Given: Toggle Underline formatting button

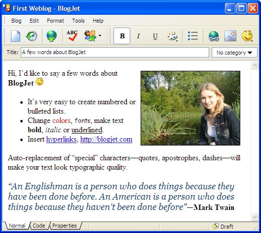Looking at the screenshot, I should 155,36.
